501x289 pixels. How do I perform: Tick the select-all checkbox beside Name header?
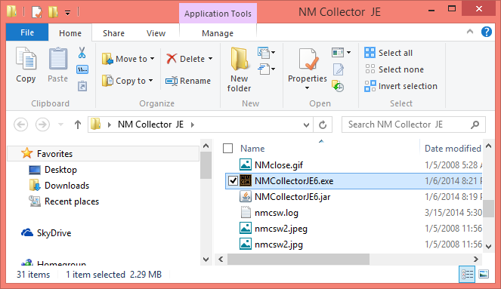(x=227, y=149)
